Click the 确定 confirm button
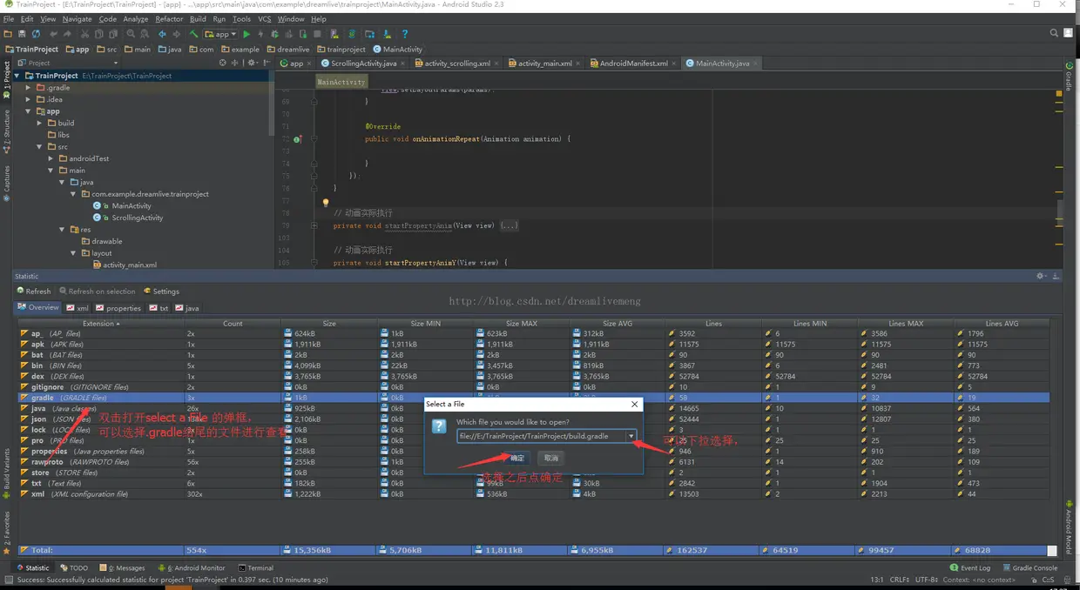 517,458
